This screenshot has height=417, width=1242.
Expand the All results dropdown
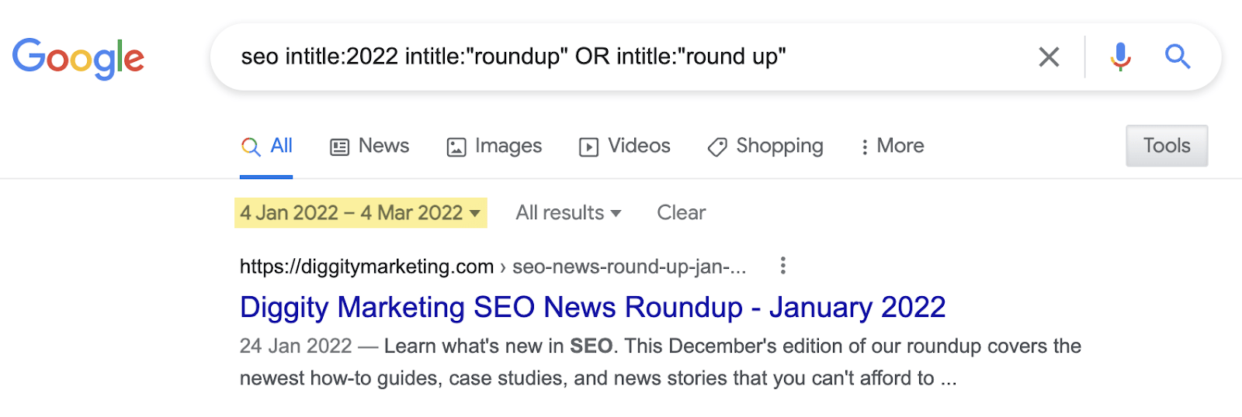point(568,212)
